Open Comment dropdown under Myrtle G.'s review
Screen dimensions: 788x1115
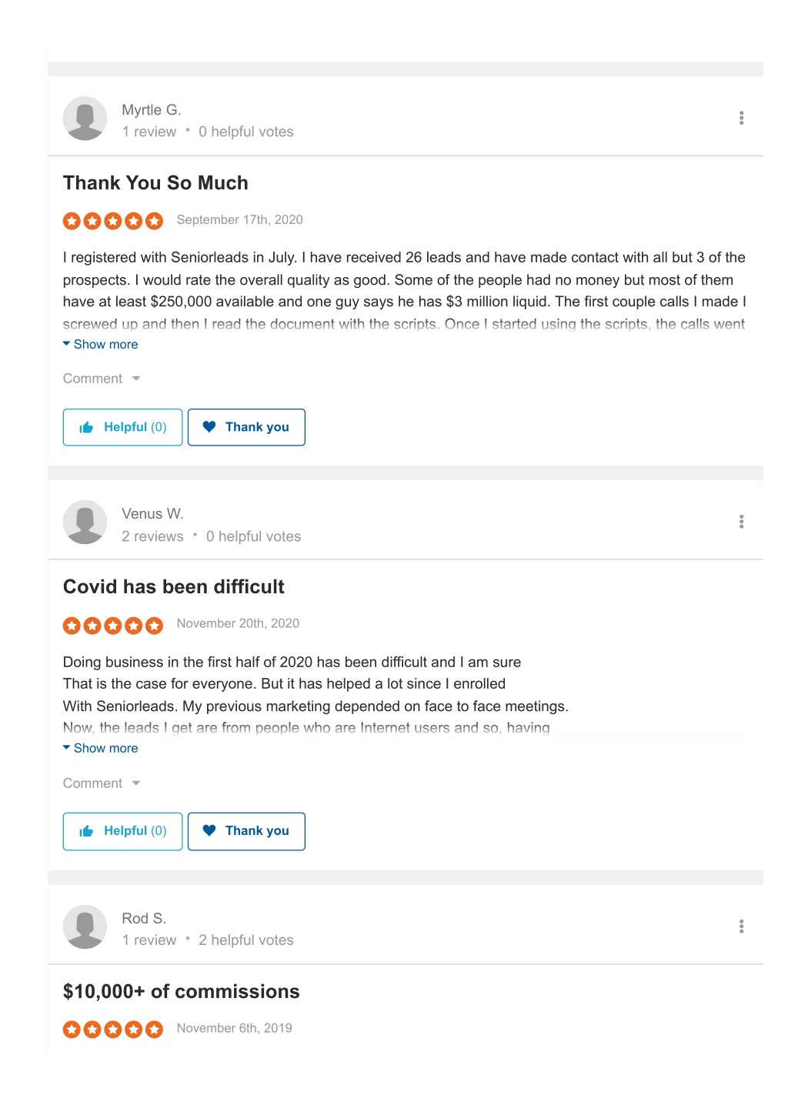102,379
